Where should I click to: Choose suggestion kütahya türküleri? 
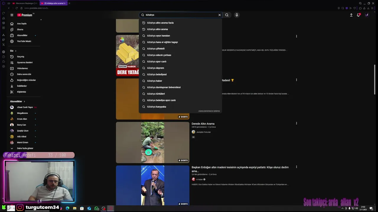tap(180, 94)
